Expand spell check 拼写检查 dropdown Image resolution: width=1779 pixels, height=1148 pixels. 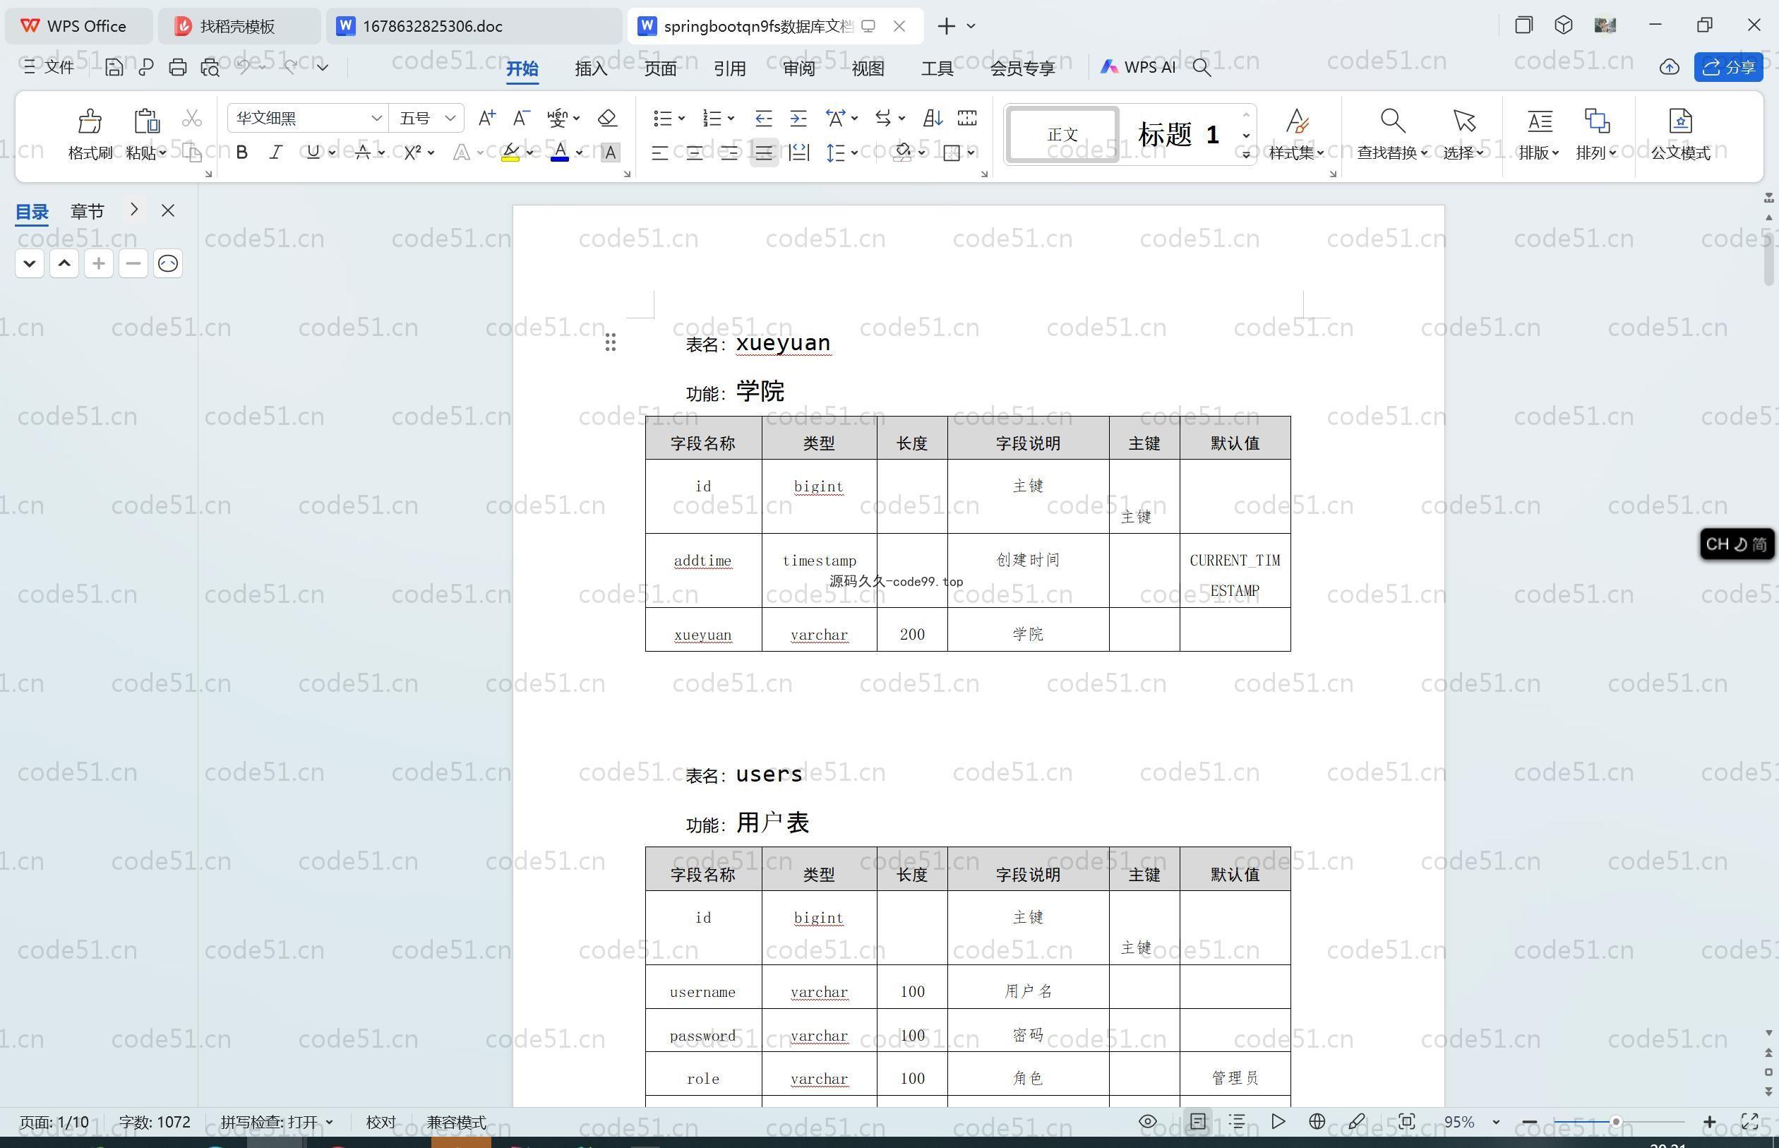click(x=329, y=1121)
